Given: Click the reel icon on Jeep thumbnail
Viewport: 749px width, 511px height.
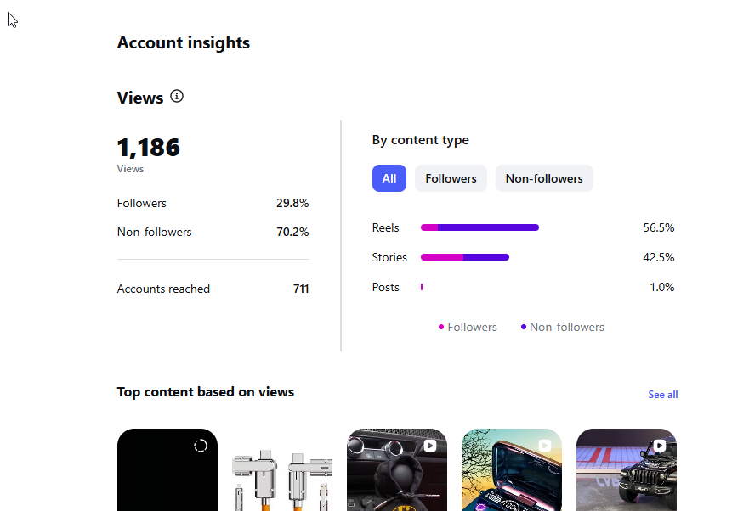Looking at the screenshot, I should [660, 446].
